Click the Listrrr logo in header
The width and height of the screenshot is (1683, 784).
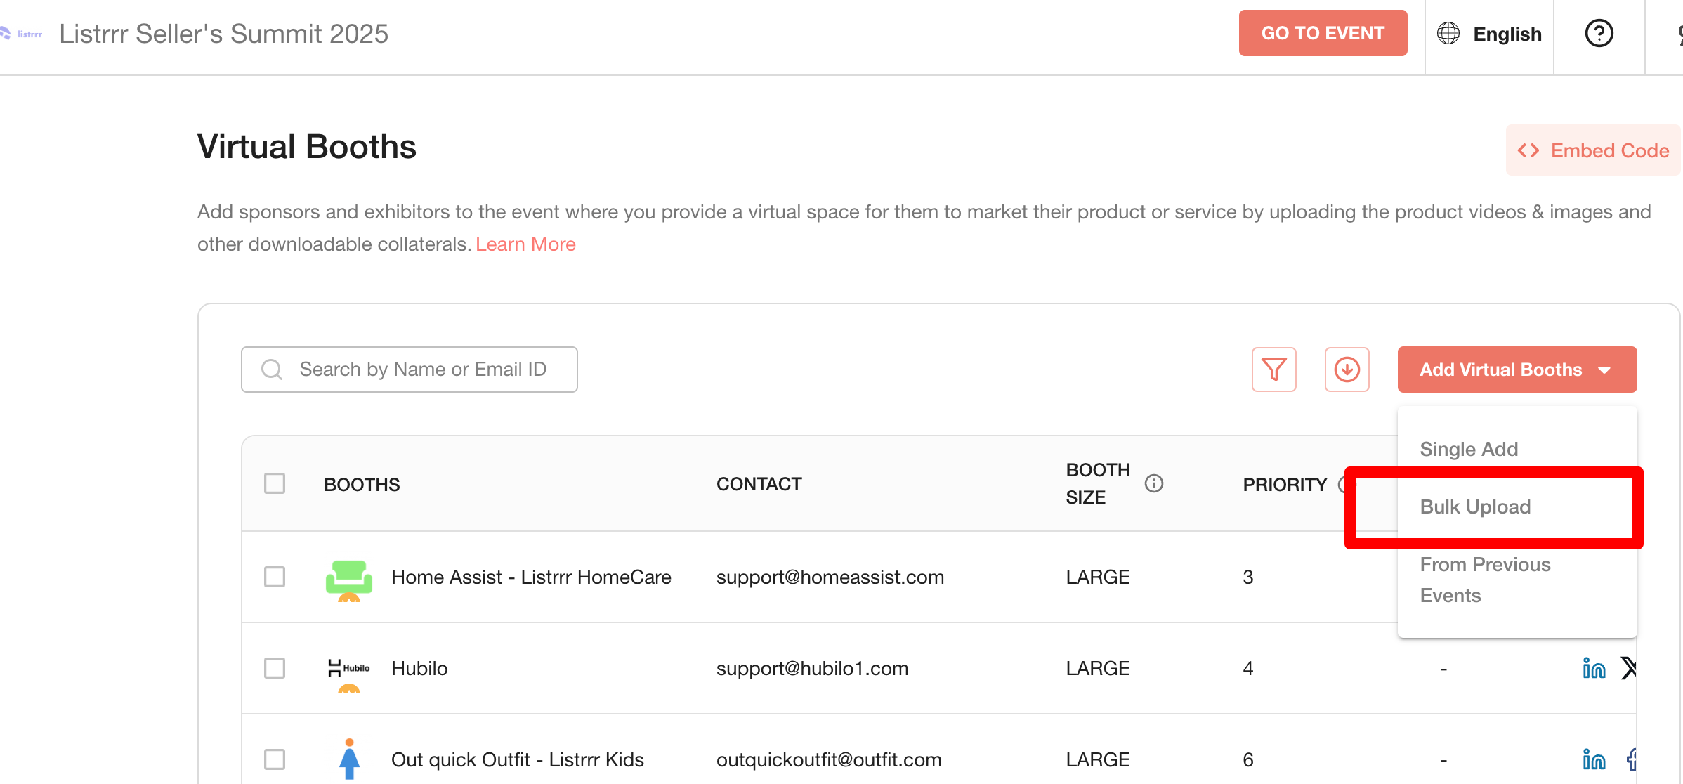pos(22,34)
